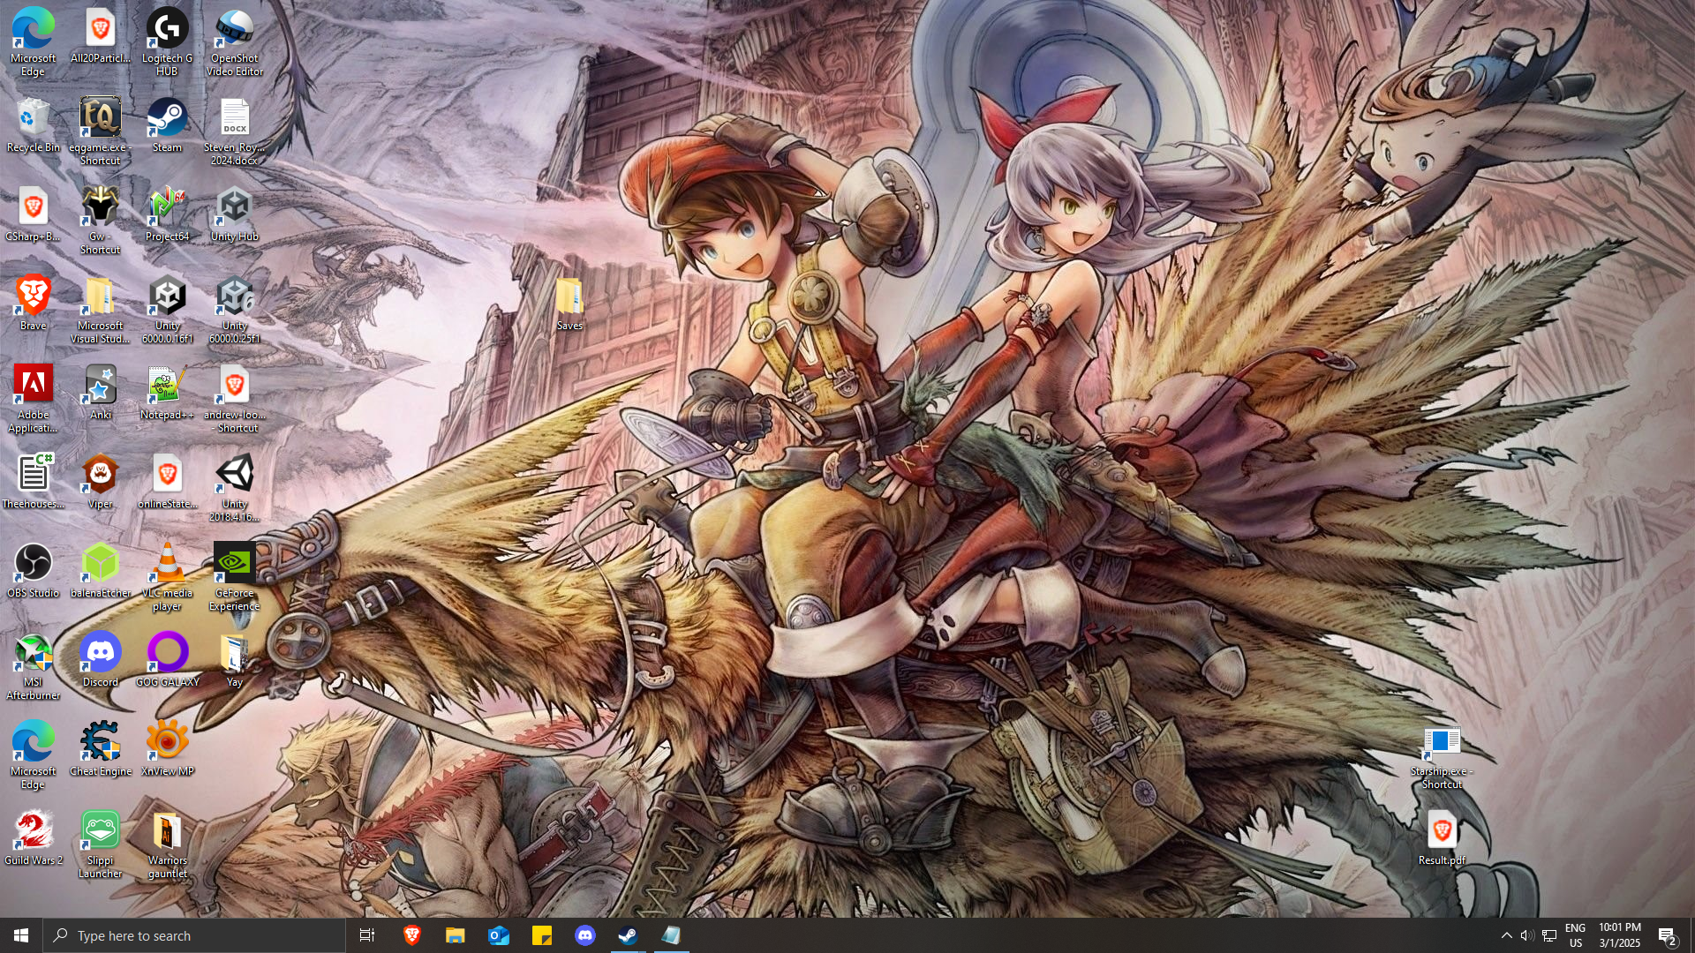Select the Cheat Engine shortcut
1695x953 pixels.
(101, 750)
